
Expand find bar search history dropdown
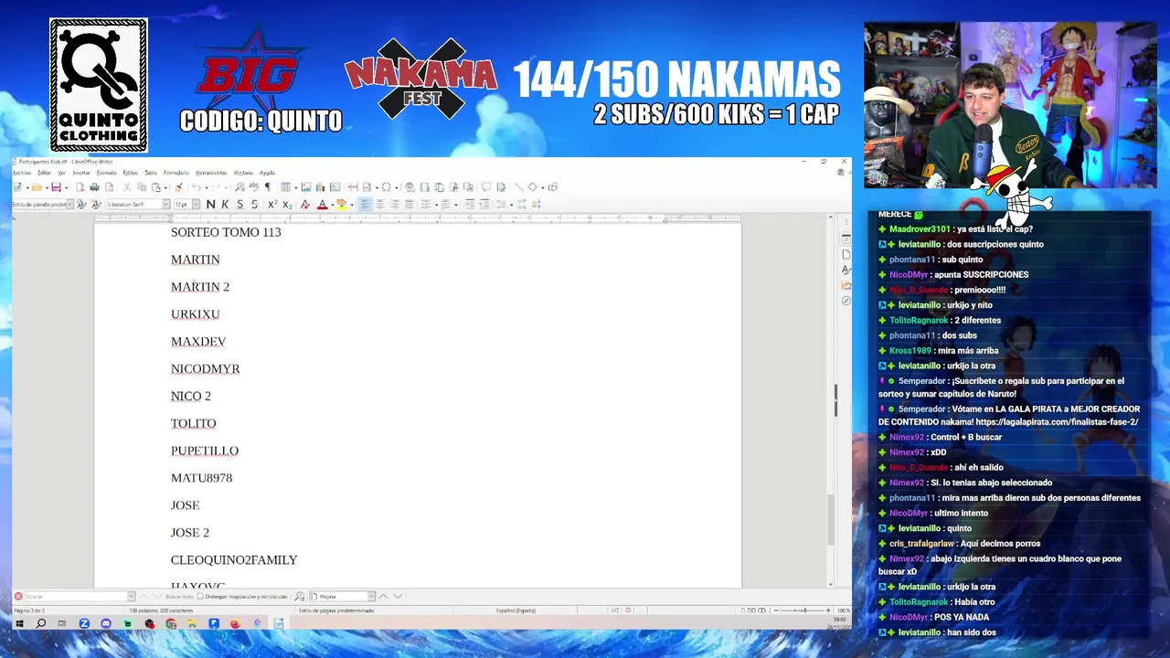pyautogui.click(x=132, y=596)
